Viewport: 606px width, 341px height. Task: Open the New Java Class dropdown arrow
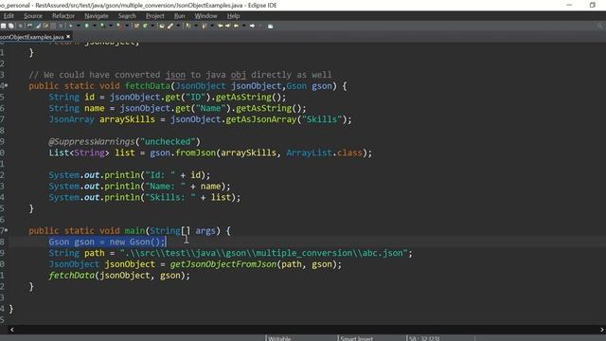tap(152, 26)
